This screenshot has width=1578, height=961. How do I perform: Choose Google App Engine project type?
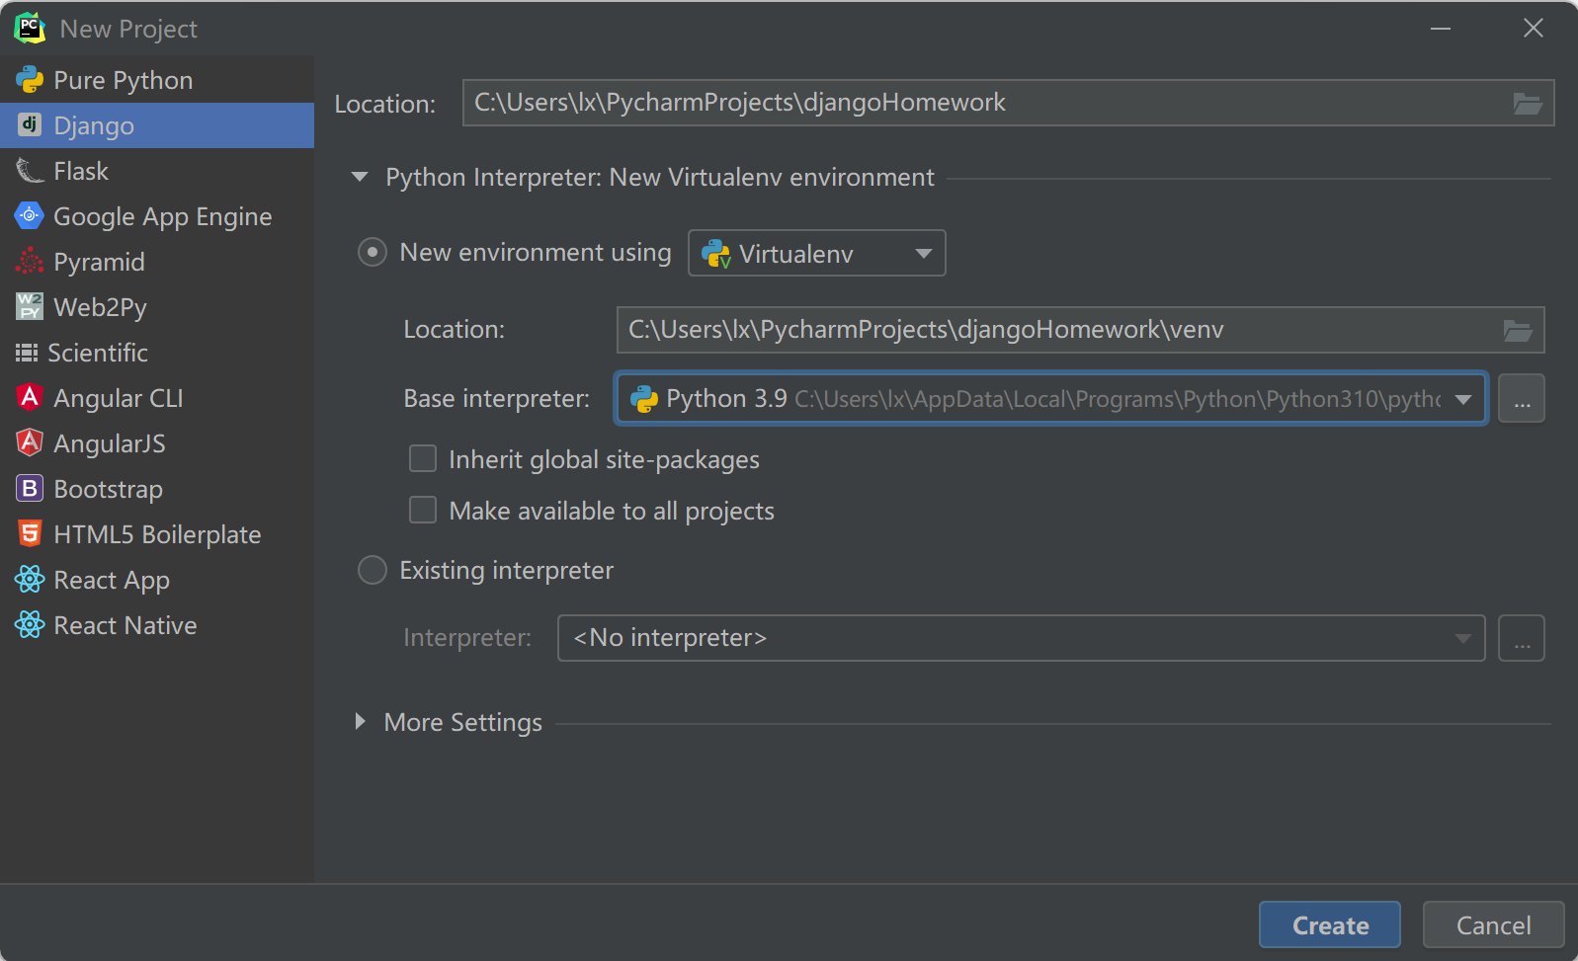tap(157, 216)
